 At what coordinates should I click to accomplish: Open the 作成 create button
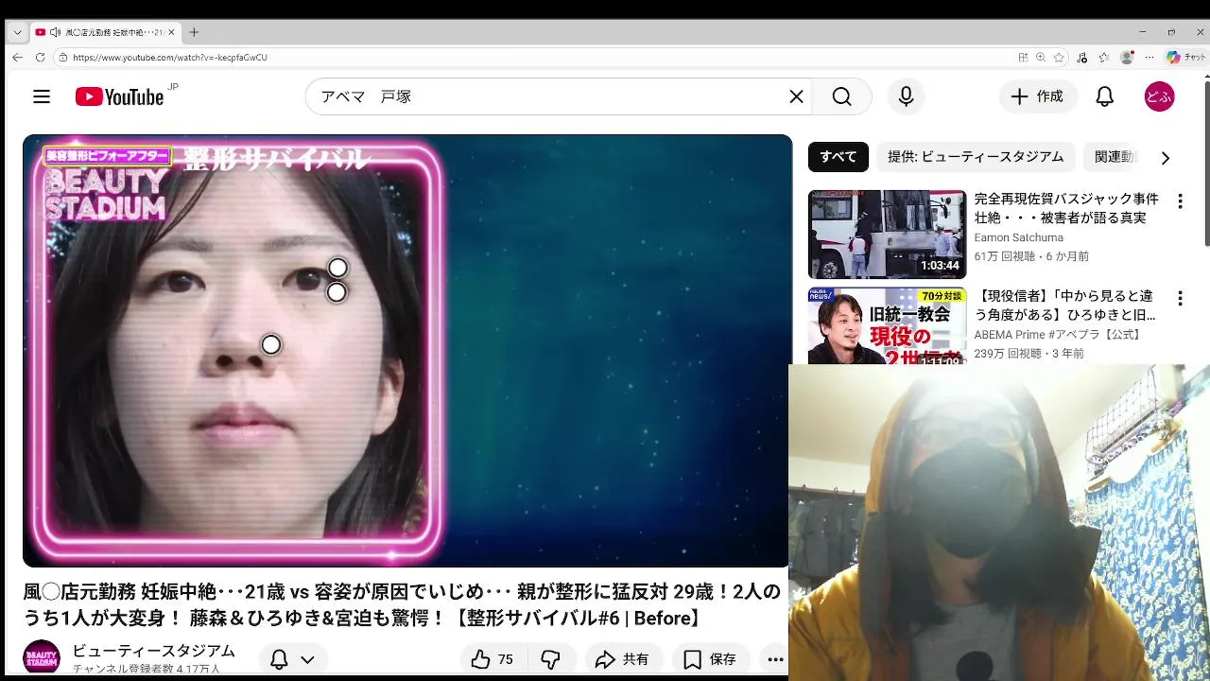[x=1037, y=96]
